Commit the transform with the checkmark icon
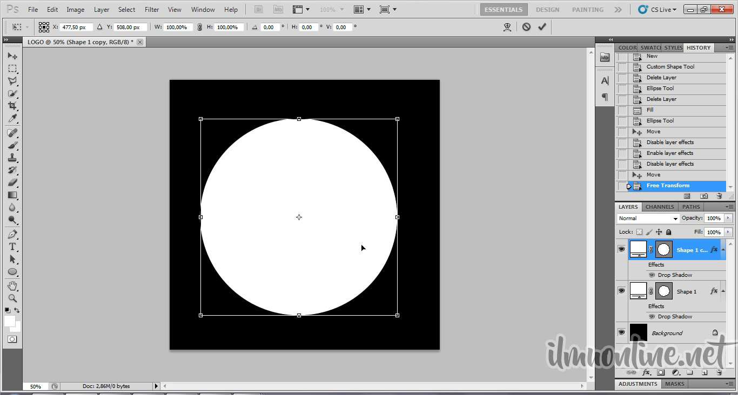This screenshot has width=738, height=395. click(542, 27)
